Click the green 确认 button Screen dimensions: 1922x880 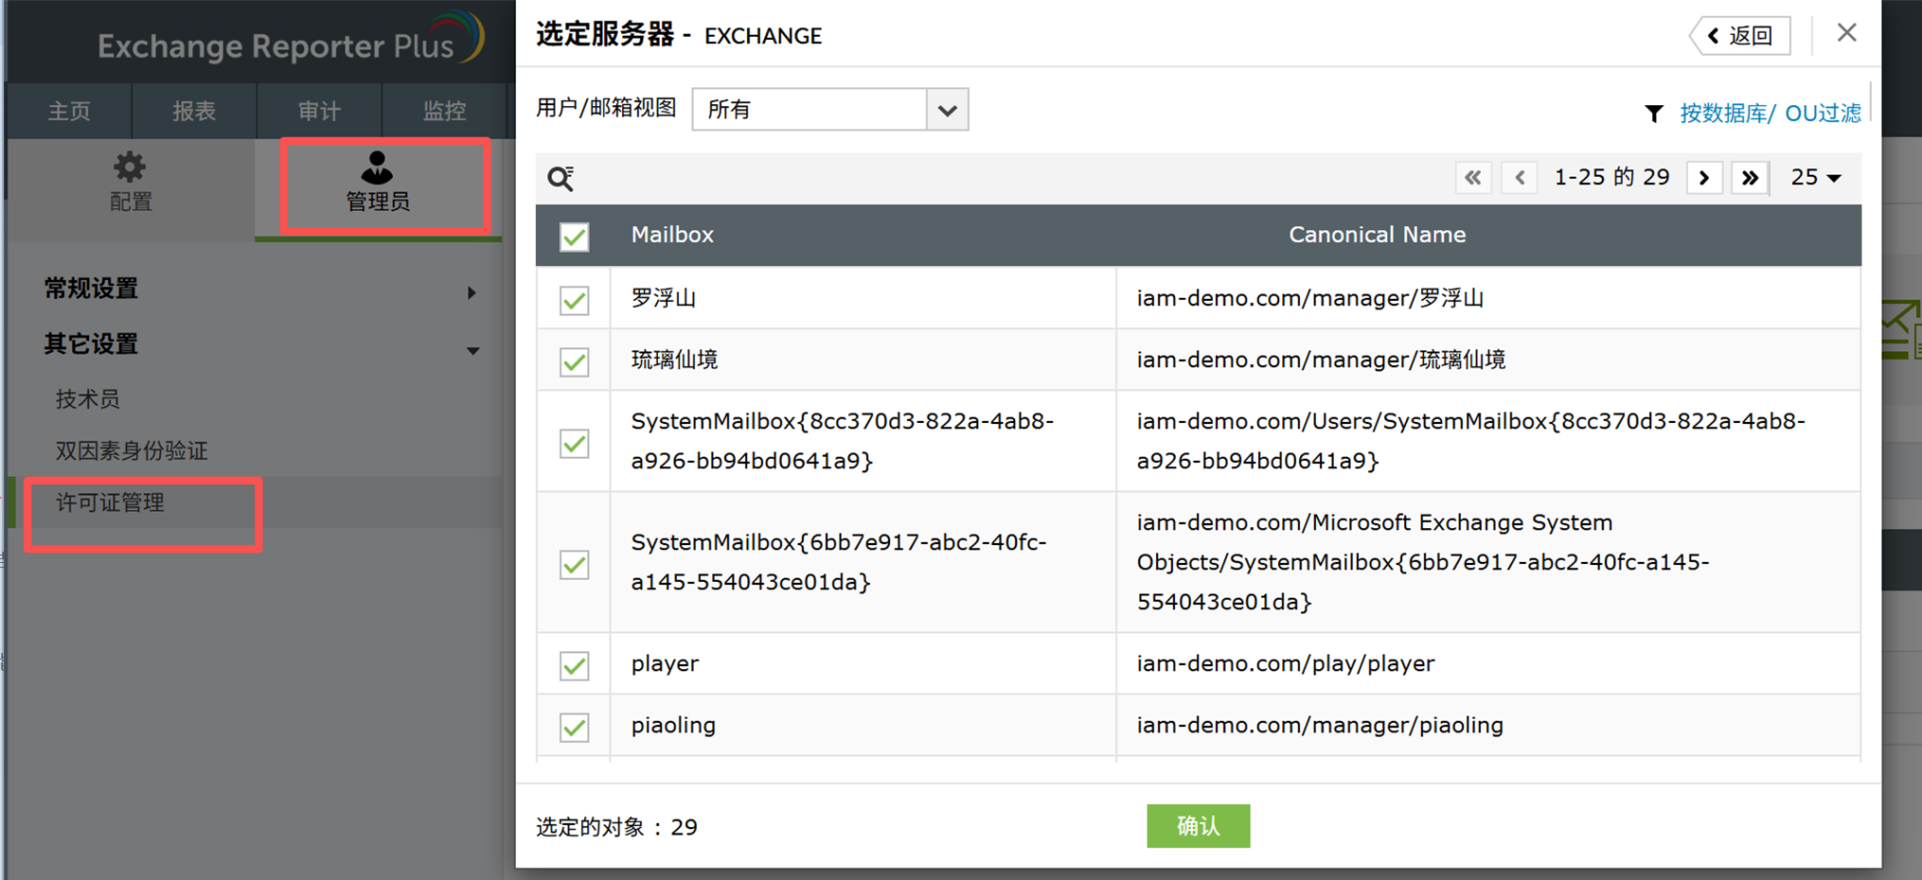coord(1198,826)
